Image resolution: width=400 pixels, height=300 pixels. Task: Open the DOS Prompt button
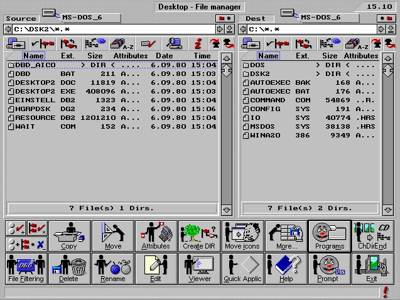coord(330,269)
